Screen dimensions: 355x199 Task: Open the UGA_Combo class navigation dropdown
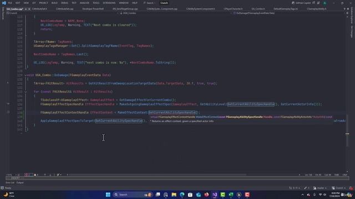coord(176,13)
